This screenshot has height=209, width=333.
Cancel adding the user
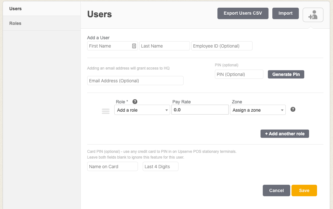pos(276,190)
